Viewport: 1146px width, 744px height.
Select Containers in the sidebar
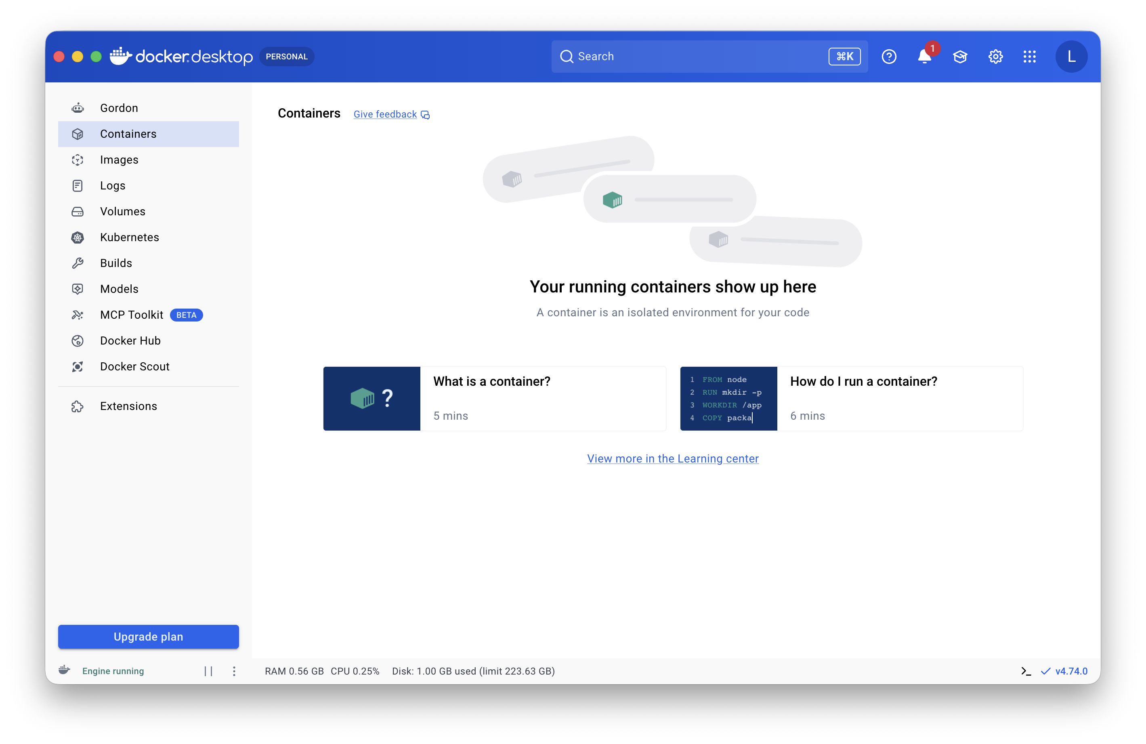pyautogui.click(x=148, y=134)
